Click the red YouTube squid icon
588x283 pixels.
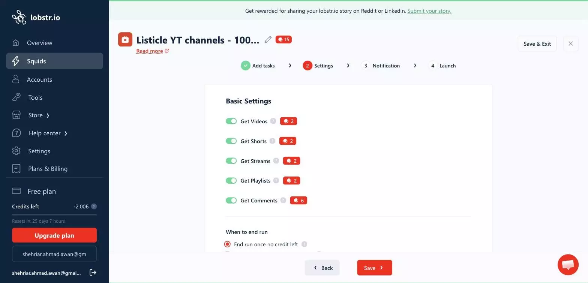point(125,39)
